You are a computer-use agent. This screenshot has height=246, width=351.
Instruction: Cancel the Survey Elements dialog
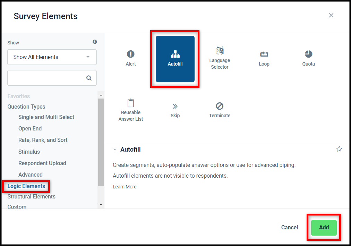(289, 228)
